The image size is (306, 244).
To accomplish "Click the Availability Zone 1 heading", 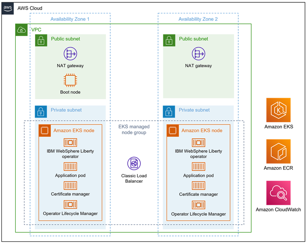I will pyautogui.click(x=70, y=19).
